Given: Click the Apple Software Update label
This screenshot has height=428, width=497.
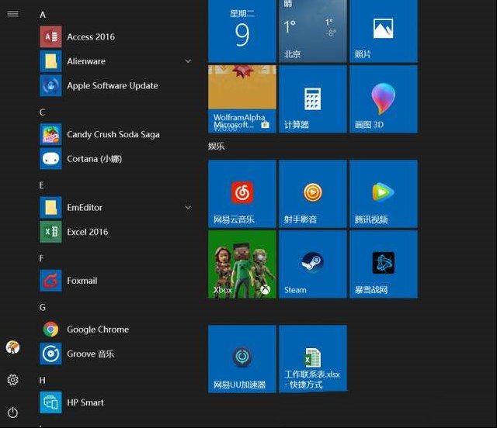Looking at the screenshot, I should coord(113,86).
